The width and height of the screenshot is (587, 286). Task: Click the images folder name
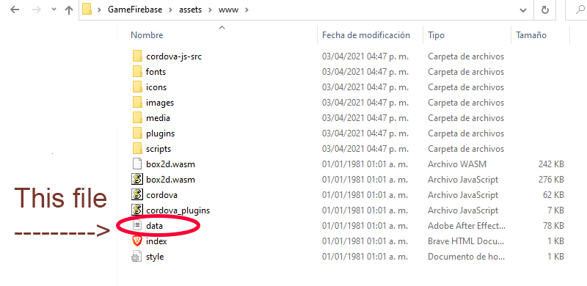(x=160, y=103)
